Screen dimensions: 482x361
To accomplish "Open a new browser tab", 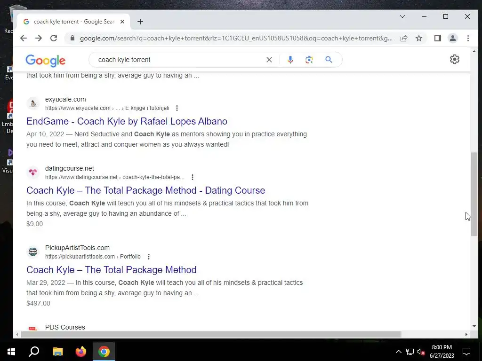I will (140, 22).
